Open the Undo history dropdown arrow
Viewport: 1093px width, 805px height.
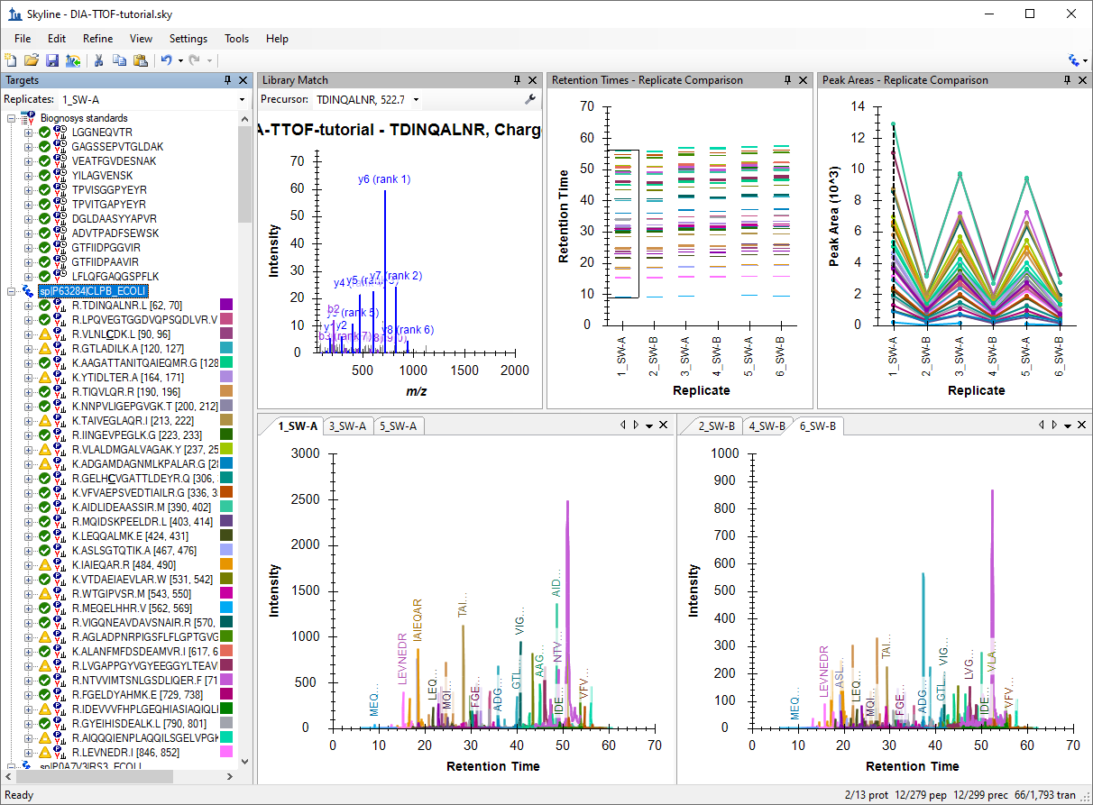[179, 60]
